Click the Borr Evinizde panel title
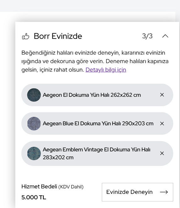Viewport: 180px width, 208px height. 58,36
